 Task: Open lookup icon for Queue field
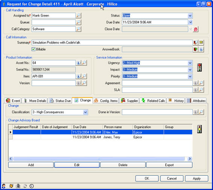[x=78, y=22]
